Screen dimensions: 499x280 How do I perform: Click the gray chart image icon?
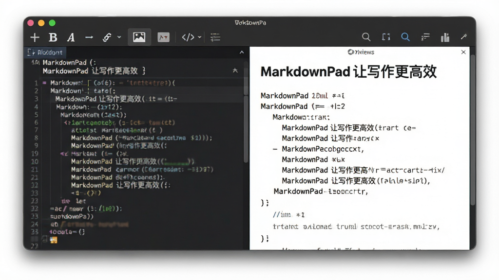(164, 37)
